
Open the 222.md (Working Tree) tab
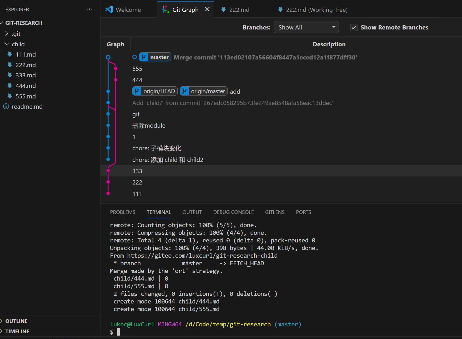tap(316, 10)
